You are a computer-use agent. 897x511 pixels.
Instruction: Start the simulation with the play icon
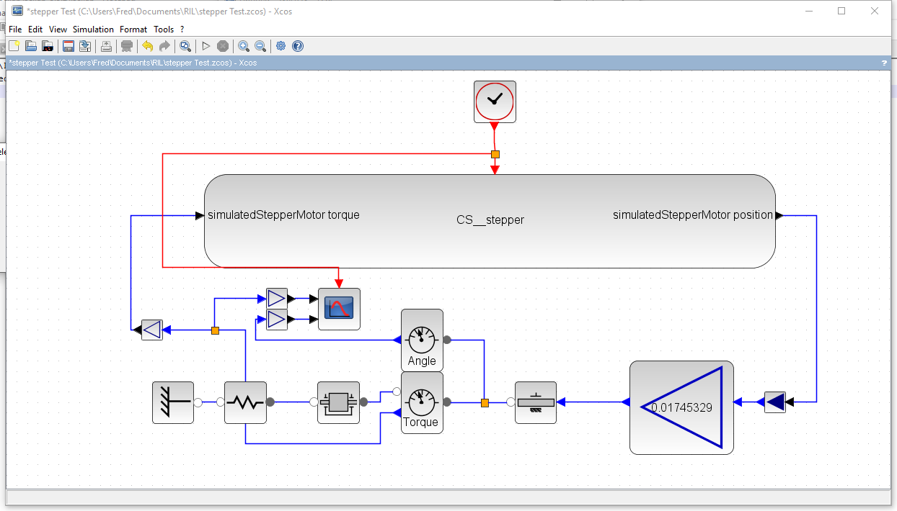(x=206, y=46)
